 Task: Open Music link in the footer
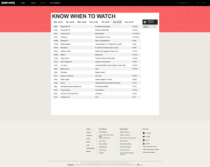tap(88, 142)
